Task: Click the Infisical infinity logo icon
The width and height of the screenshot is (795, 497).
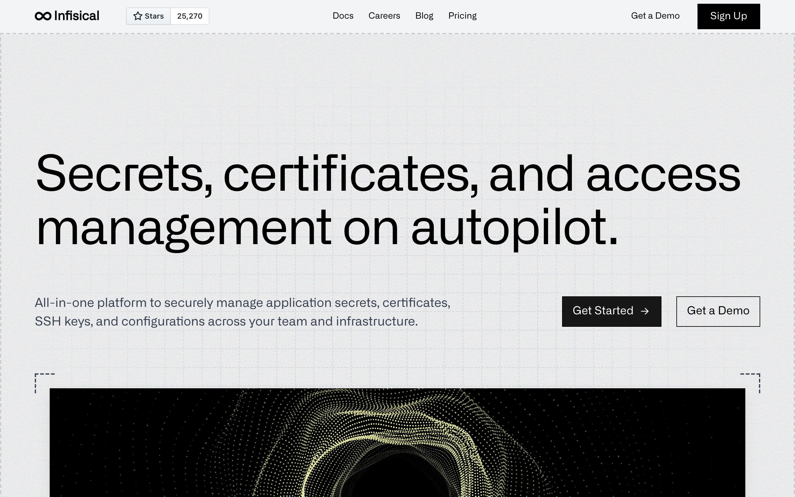Action: [43, 16]
